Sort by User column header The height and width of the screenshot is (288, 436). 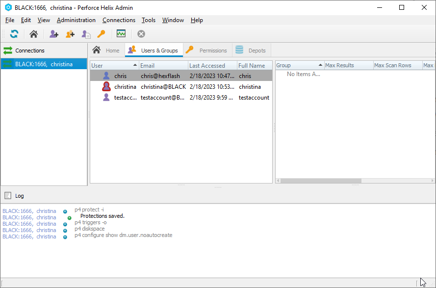tap(115, 65)
